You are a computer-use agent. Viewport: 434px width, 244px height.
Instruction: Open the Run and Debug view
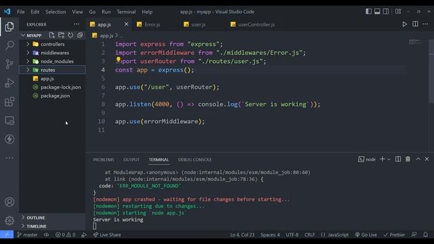[x=9, y=83]
